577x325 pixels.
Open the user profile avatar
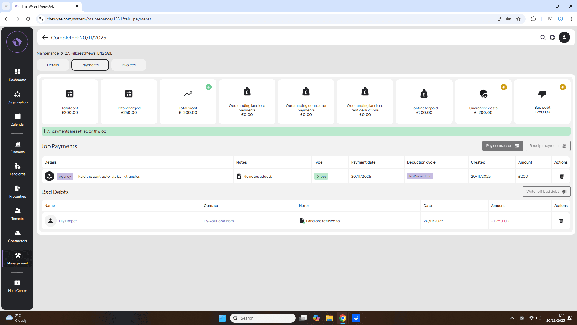(x=564, y=37)
